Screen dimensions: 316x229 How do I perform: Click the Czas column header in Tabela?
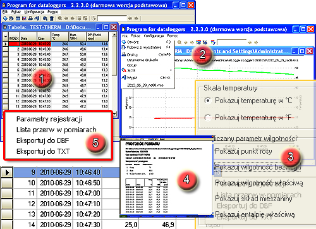point(44,37)
